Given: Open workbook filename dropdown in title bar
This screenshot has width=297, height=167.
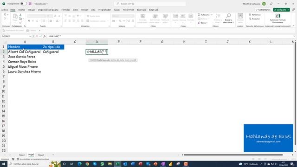Looking at the screenshot, I should (x=41, y=4).
